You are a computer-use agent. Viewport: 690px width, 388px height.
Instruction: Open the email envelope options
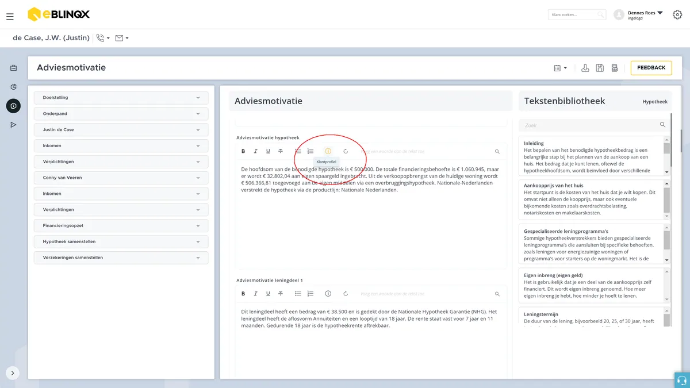[122, 39]
